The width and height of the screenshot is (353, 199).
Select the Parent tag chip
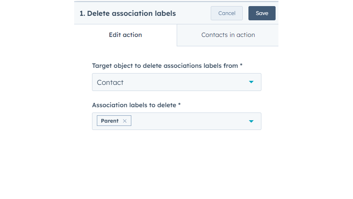[109, 121]
